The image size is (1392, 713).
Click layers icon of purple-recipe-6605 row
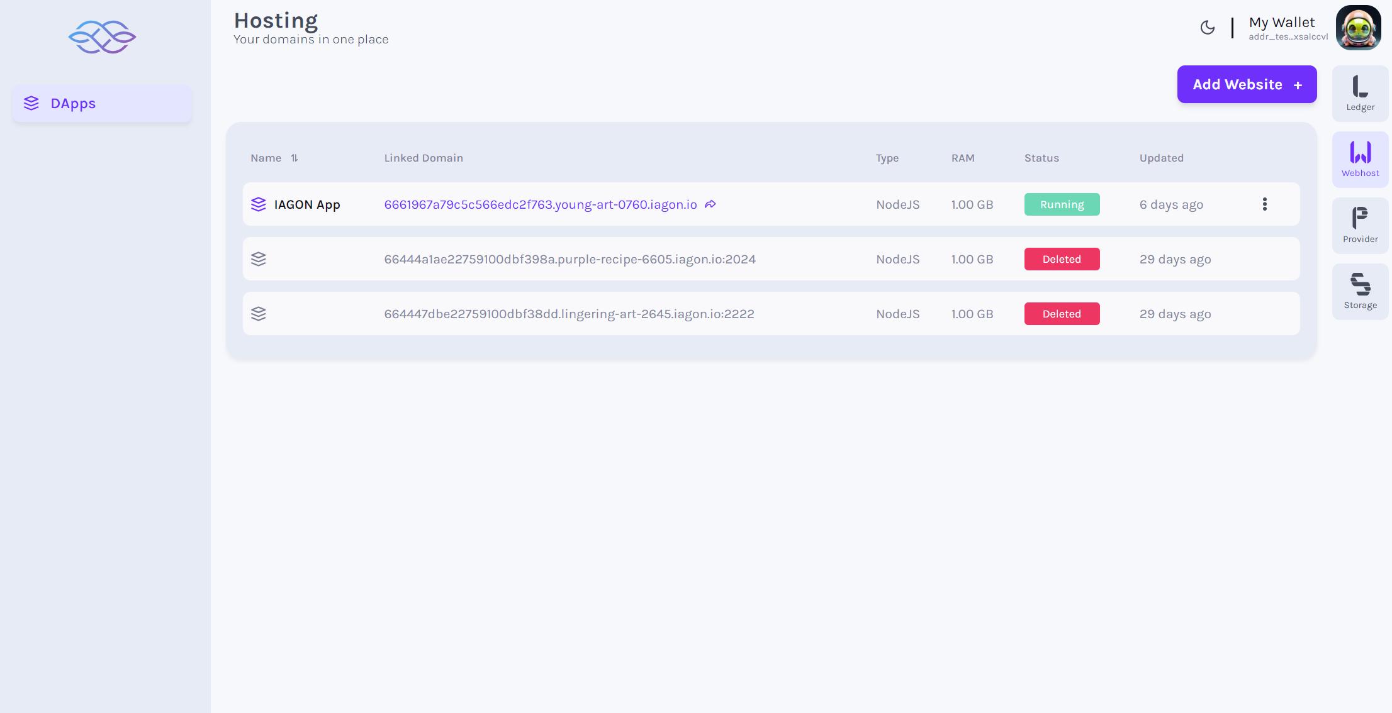(x=259, y=259)
